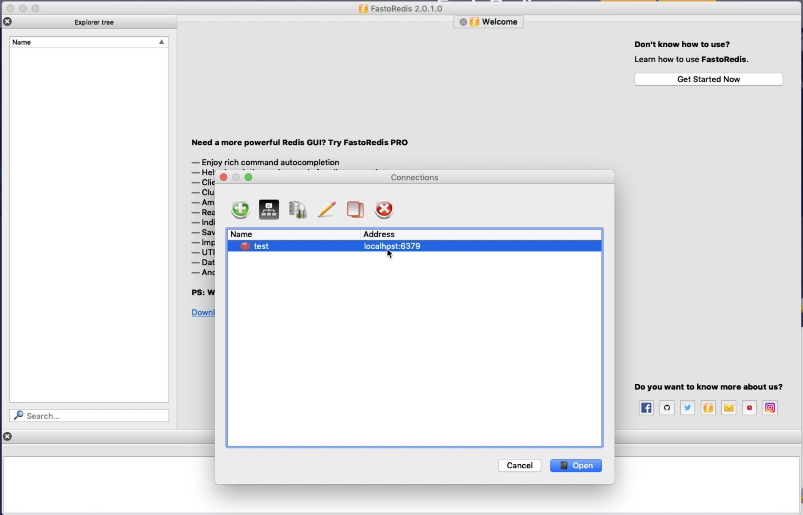Select Get Started Now button
Image resolution: width=803 pixels, height=515 pixels.
tap(708, 79)
